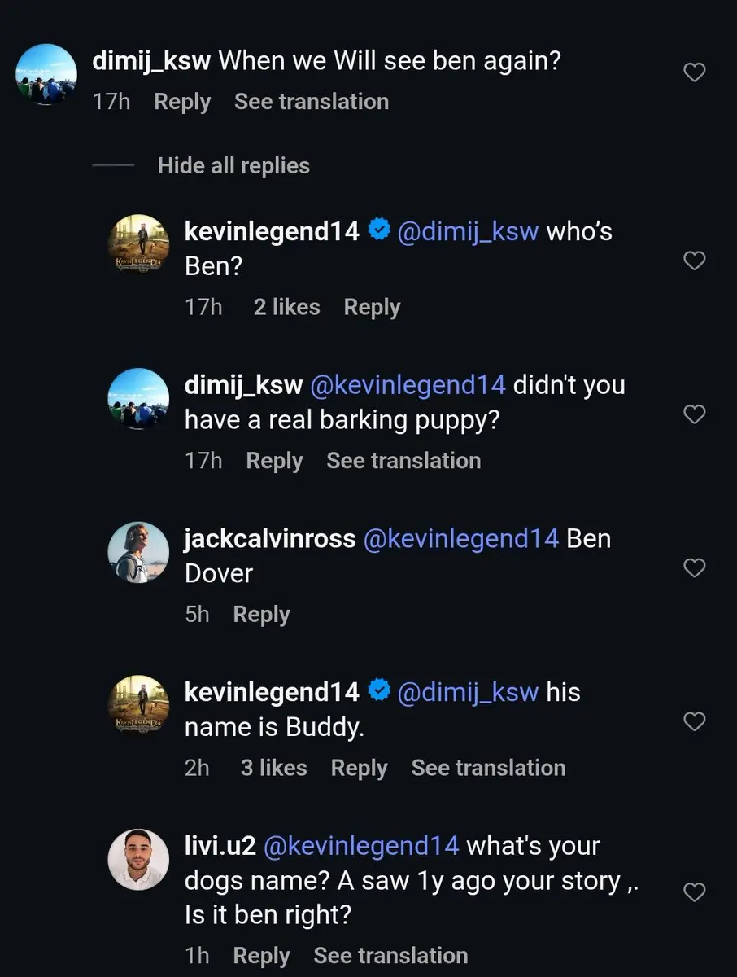The width and height of the screenshot is (737, 977).
Task: Collapse thread with Hide all replies
Action: coord(233,166)
